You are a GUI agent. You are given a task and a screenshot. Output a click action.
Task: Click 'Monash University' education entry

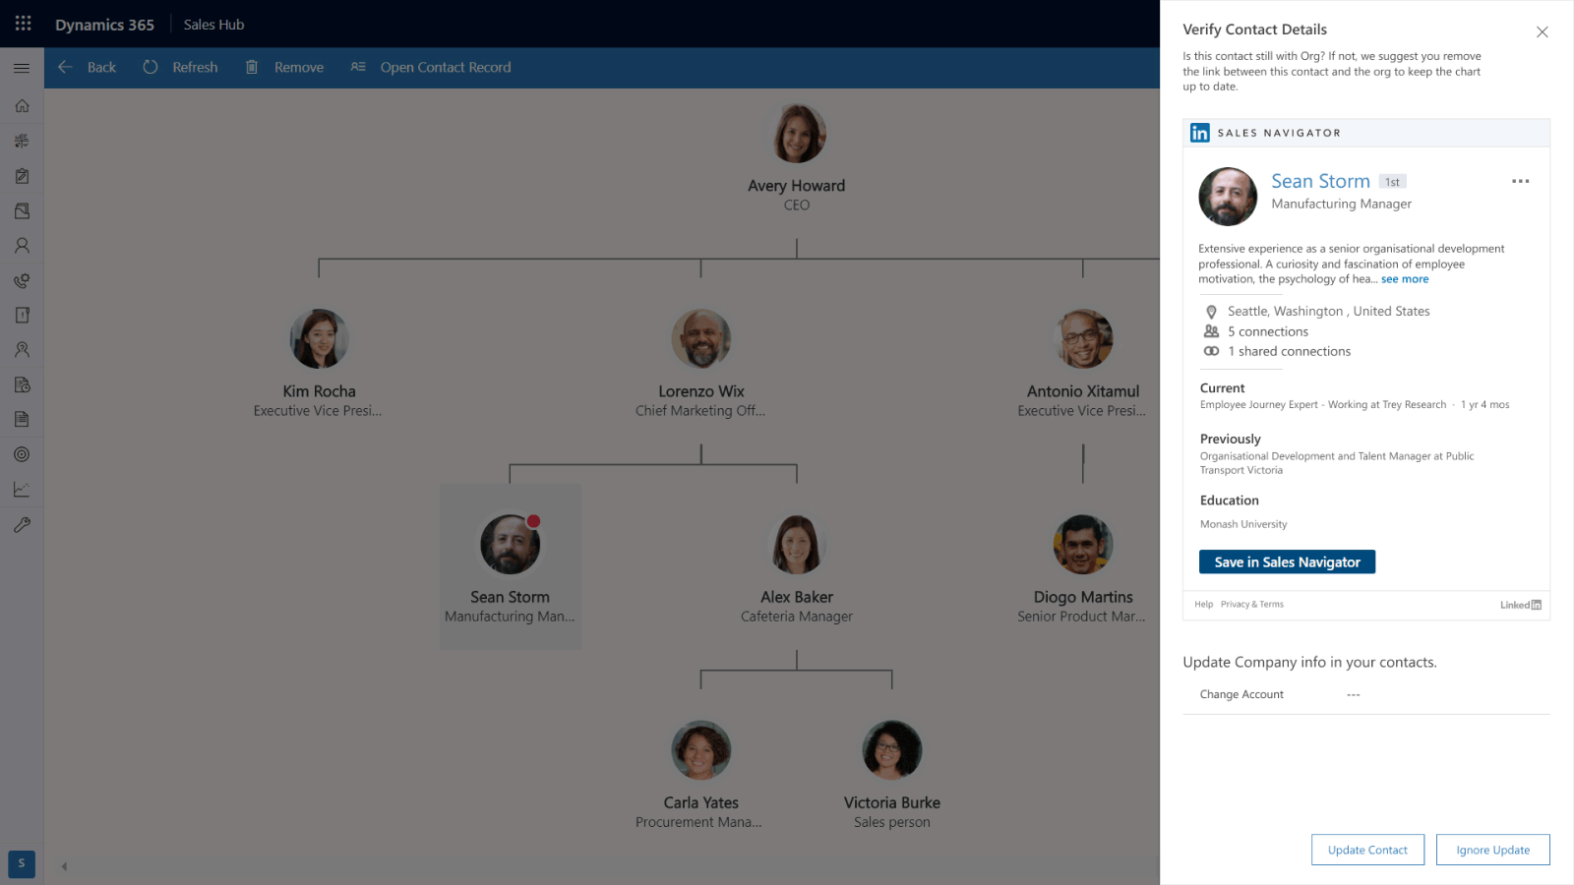[x=1243, y=524]
